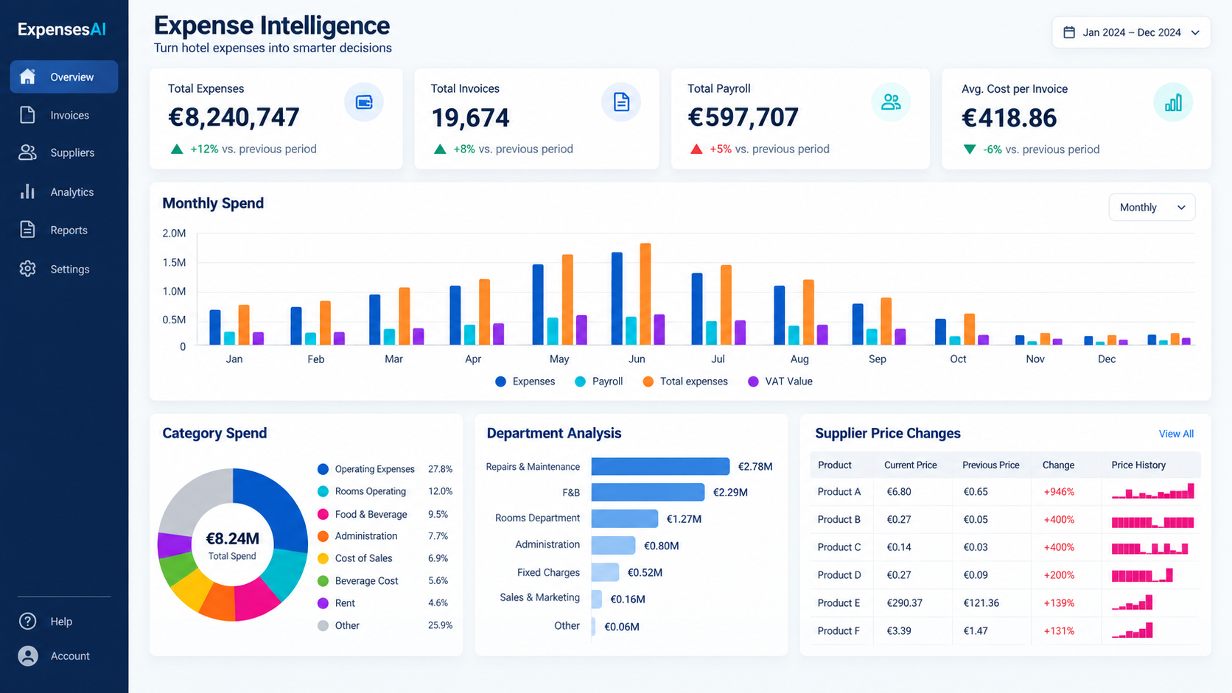Open Settings in sidebar
Image resolution: width=1232 pixels, height=693 pixels.
[70, 269]
